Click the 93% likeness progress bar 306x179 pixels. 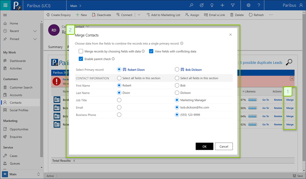click(253, 125)
